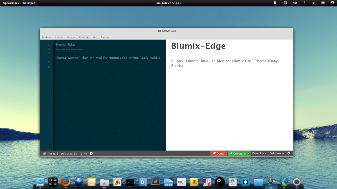Screen dimensions: 337x189
Task: Click the red Donar button
Action: [218, 153]
